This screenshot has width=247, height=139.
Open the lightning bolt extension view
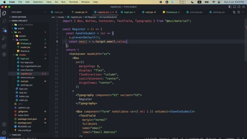pos(4,54)
